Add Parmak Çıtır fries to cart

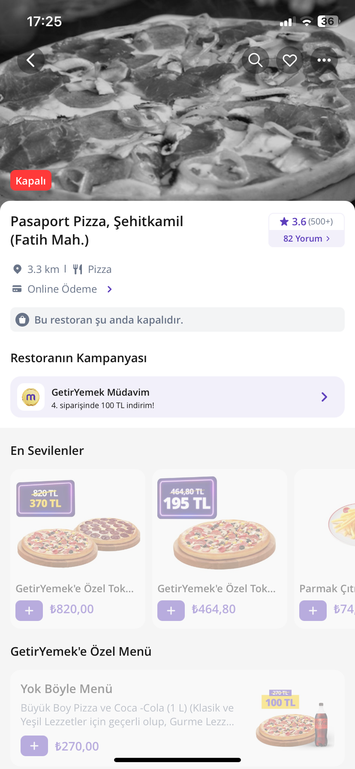point(313,610)
